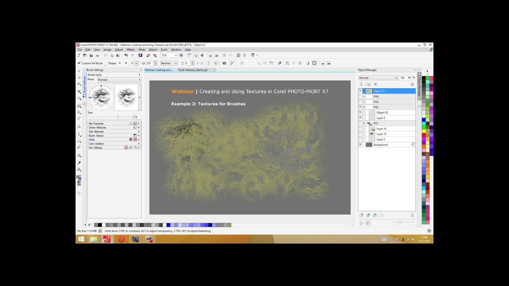Pick the red swatch in right color palette
The width and height of the screenshot is (509, 286).
(424, 135)
